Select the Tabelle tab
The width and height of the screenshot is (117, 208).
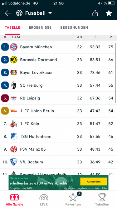12,27
